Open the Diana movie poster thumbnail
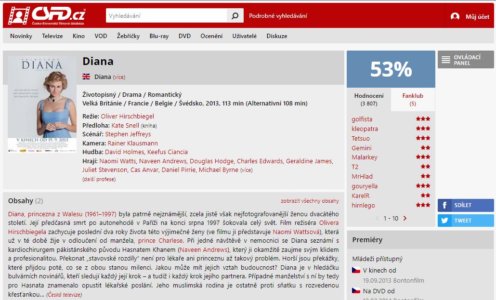This screenshot has width=496, height=300. click(x=42, y=104)
